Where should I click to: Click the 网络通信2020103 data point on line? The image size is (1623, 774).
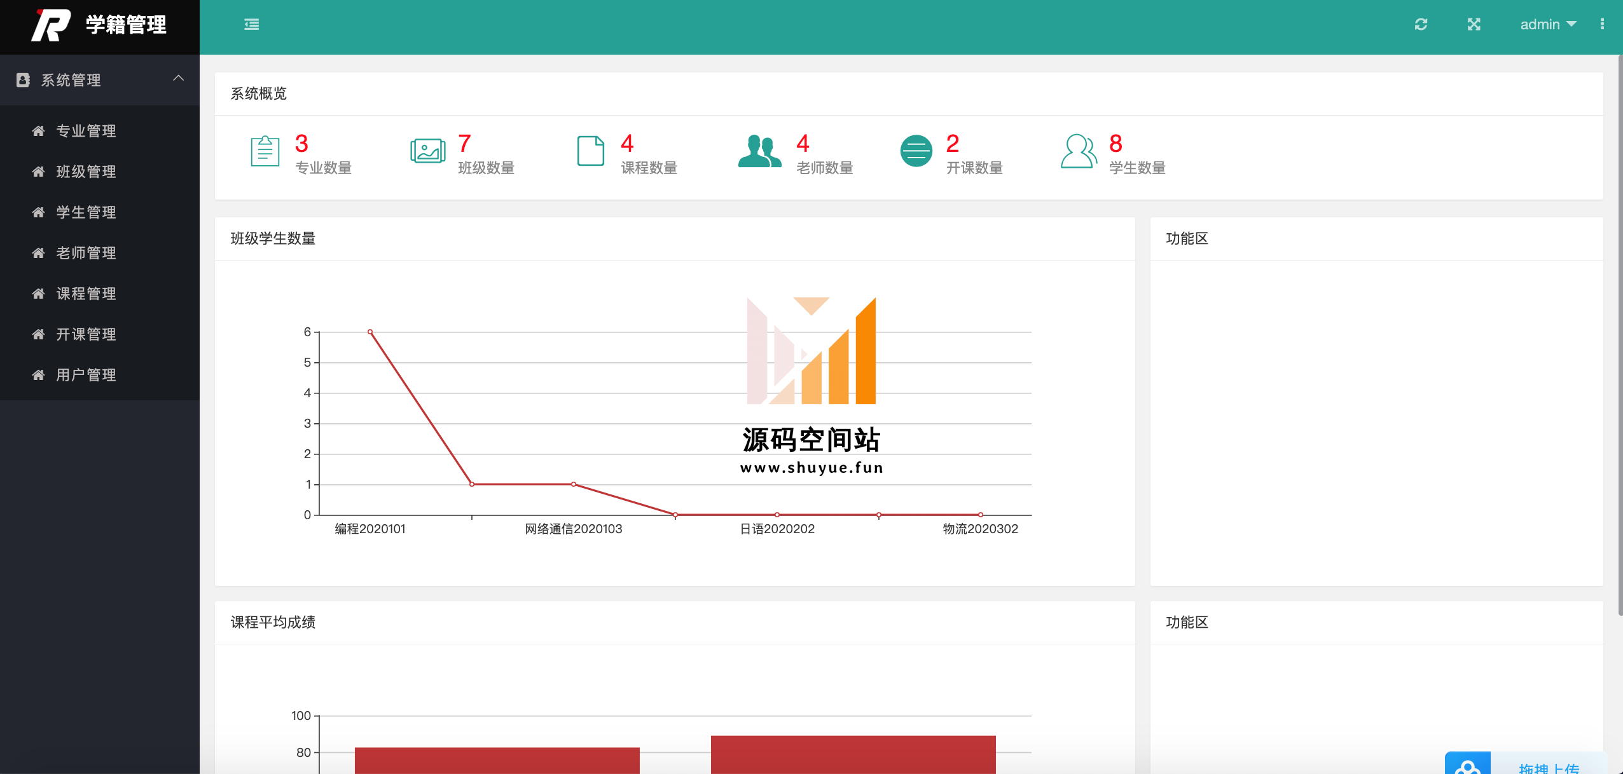point(574,484)
